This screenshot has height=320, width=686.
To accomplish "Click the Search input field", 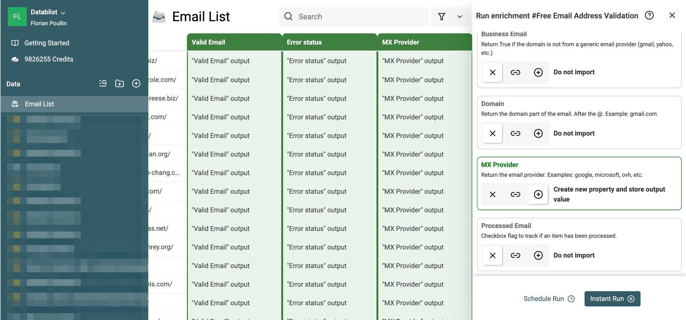I will click(354, 16).
